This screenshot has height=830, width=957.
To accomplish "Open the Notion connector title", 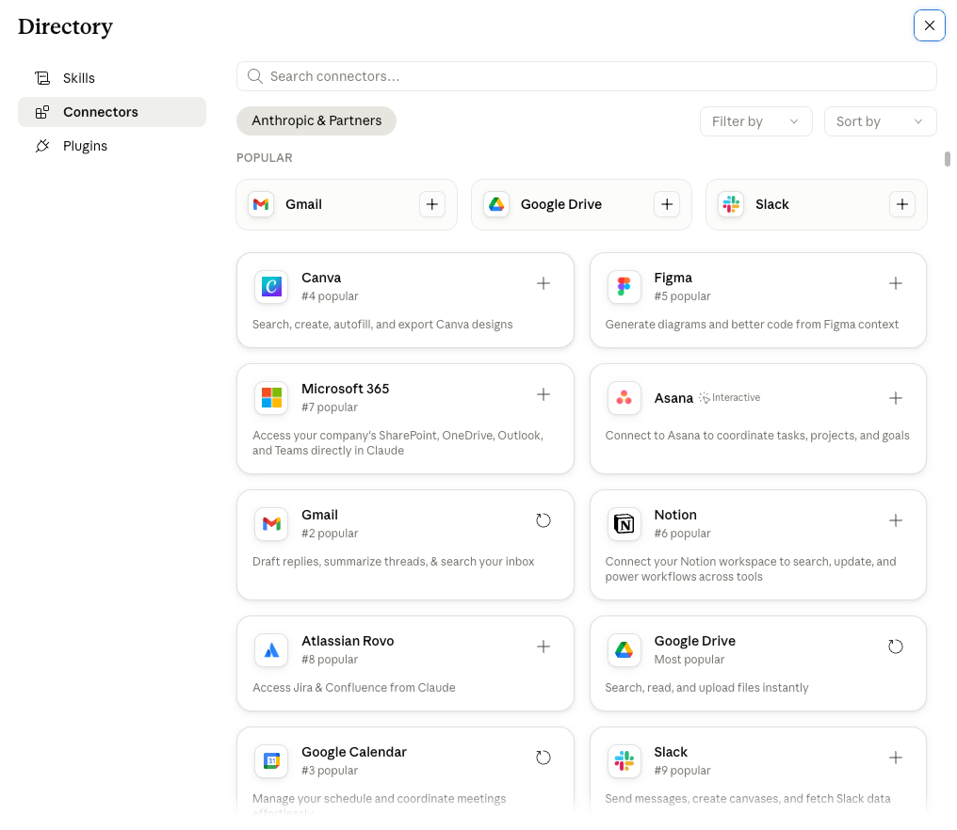I will click(x=675, y=515).
